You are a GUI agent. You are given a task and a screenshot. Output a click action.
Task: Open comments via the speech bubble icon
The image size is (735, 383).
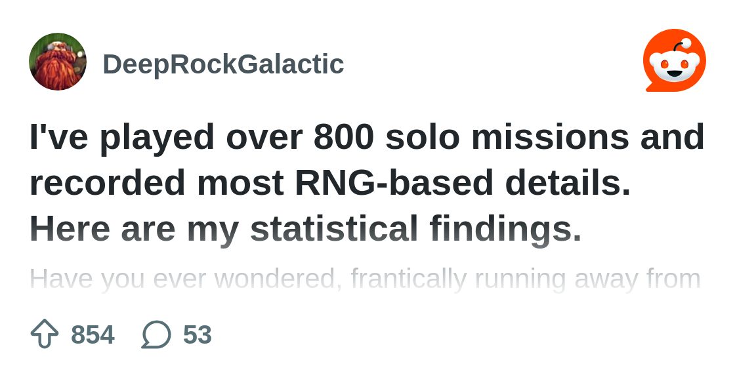(x=156, y=334)
